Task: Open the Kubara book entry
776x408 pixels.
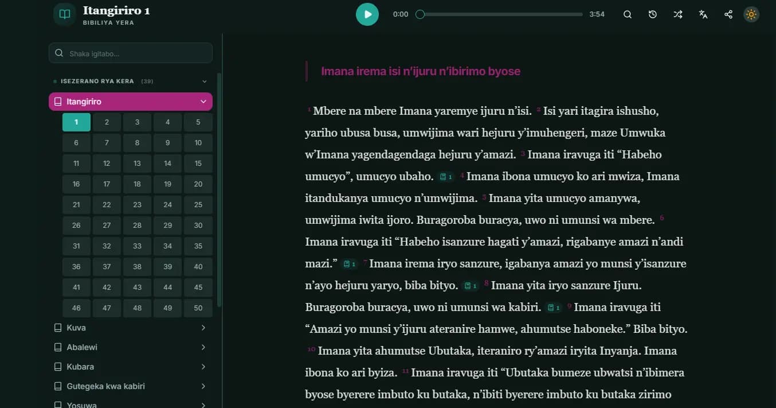Action: click(80, 367)
